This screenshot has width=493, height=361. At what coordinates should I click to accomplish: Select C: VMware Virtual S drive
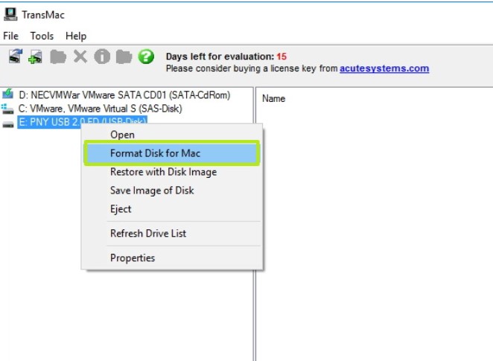pyautogui.click(x=101, y=109)
